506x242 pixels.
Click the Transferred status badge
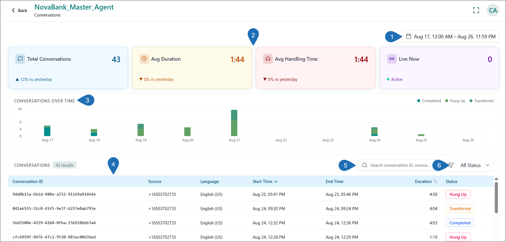click(x=460, y=208)
